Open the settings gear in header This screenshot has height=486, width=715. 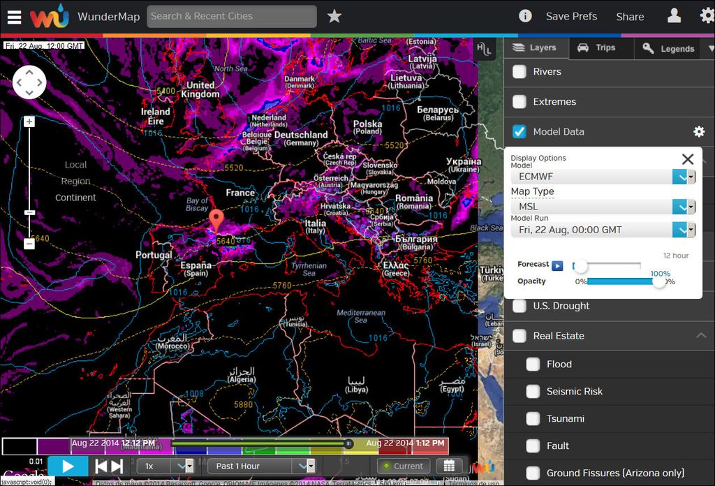[x=707, y=17]
